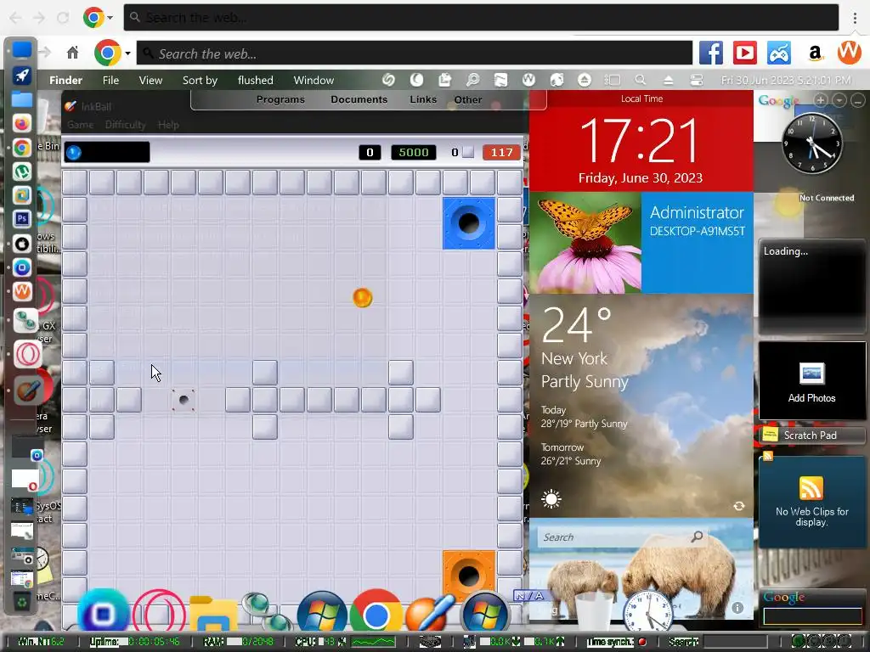The width and height of the screenshot is (870, 652).
Task: Expand the Chrome engine dropdown in lower search bar
Action: click(127, 53)
